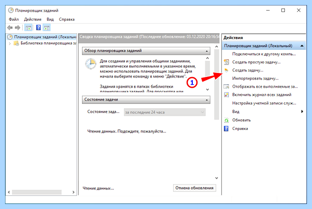Click the Чтение данных... status text at bottom

point(98,188)
